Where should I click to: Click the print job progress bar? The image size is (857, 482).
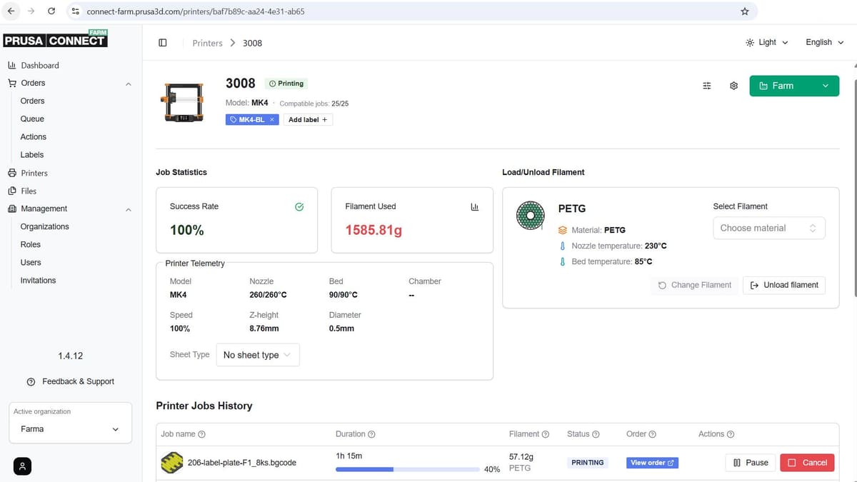pos(408,469)
